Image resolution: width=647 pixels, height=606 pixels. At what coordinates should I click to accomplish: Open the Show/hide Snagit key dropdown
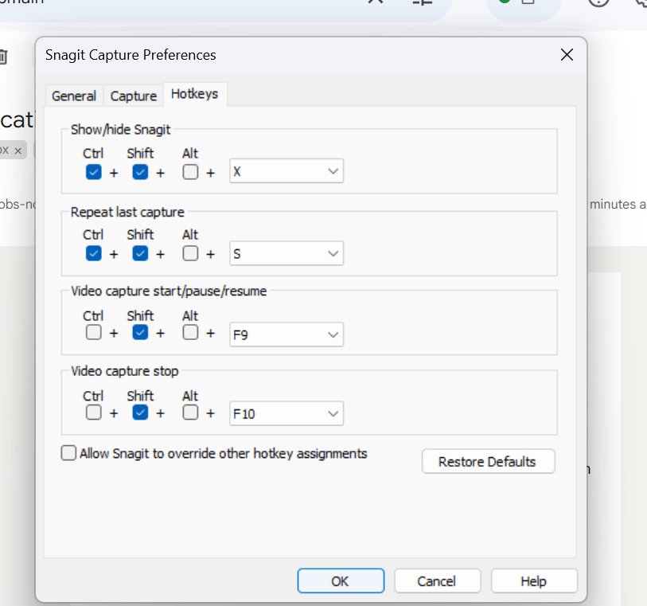point(286,171)
